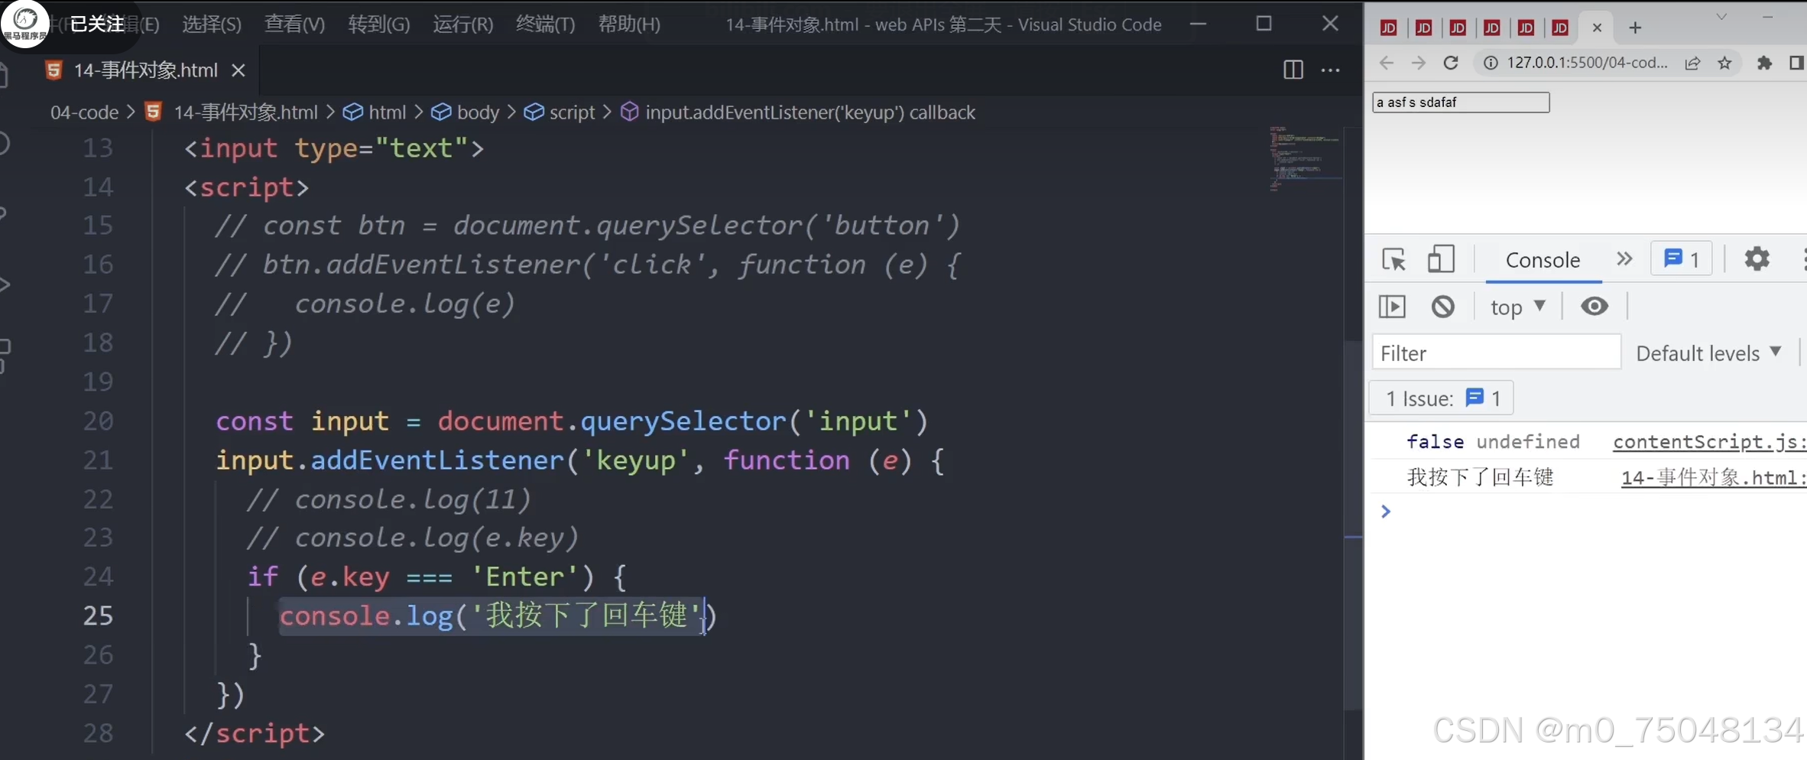The image size is (1807, 760).
Task: Activate the DevTools inspect element picker
Action: [1393, 260]
